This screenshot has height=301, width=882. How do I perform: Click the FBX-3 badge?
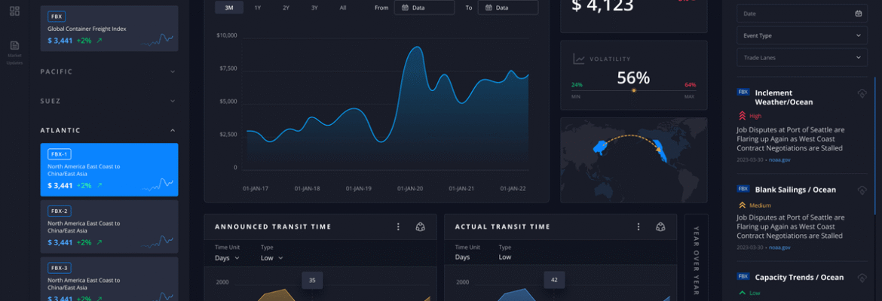pos(60,268)
